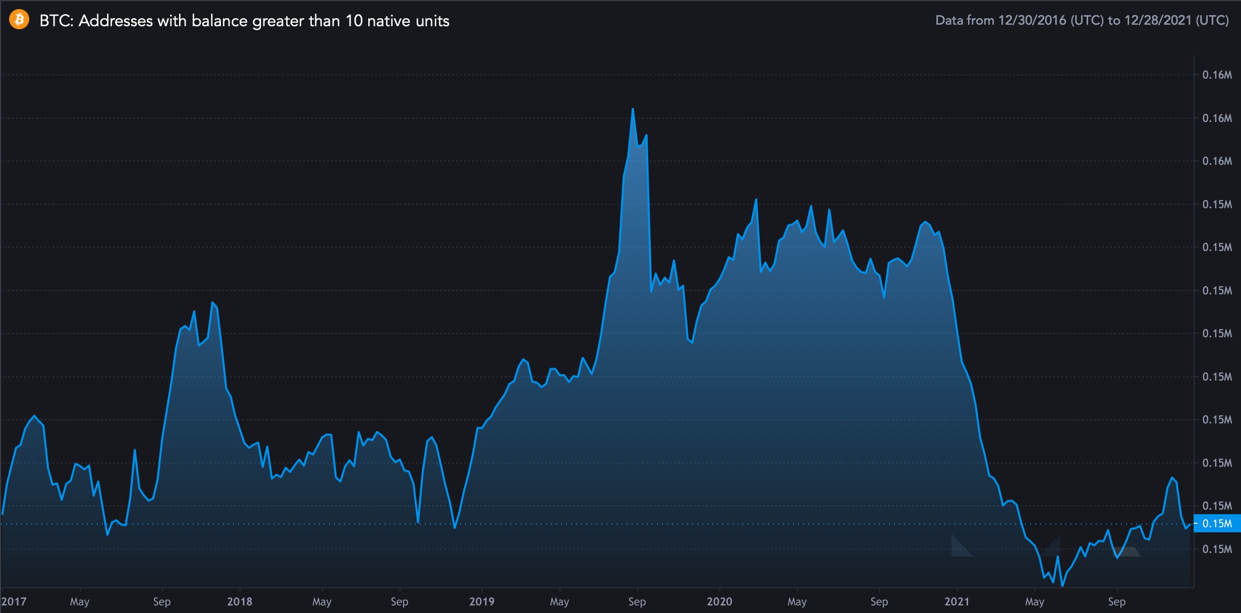Viewport: 1241px width, 613px height.
Task: Click the left starting point of the line
Action: pos(3,514)
